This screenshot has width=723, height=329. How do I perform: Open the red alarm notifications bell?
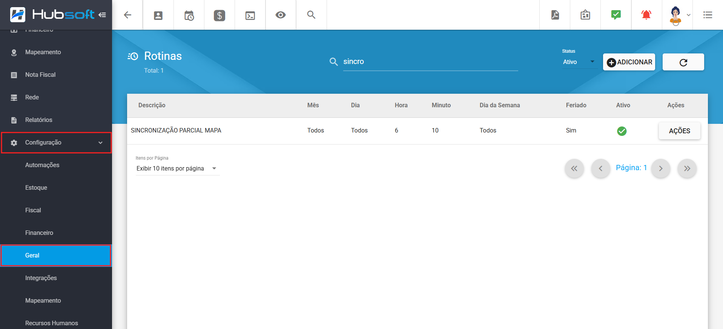pyautogui.click(x=646, y=15)
